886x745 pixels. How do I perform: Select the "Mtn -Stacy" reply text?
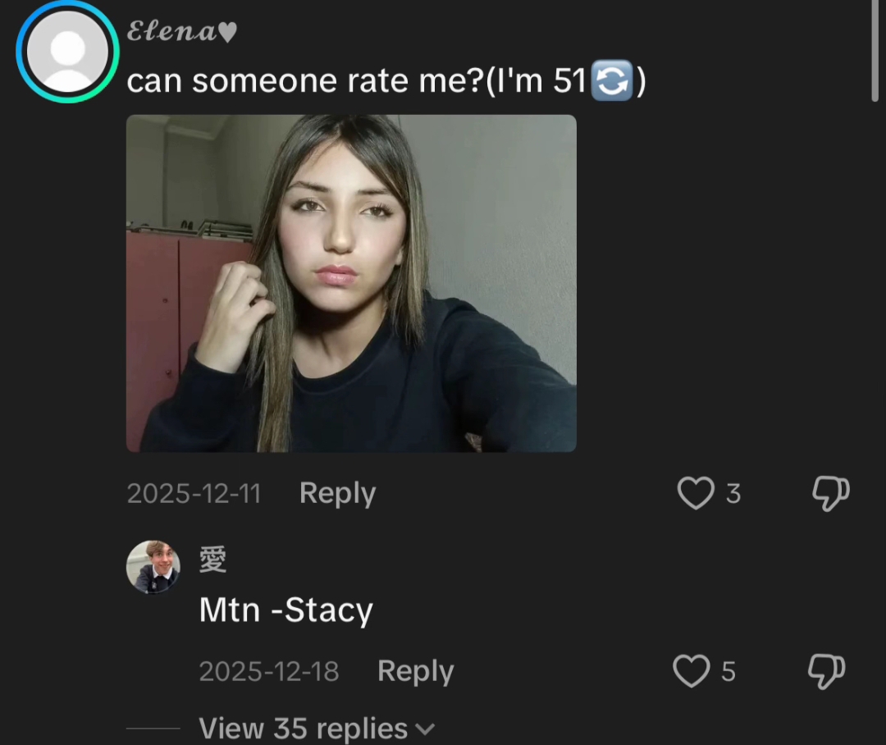285,610
